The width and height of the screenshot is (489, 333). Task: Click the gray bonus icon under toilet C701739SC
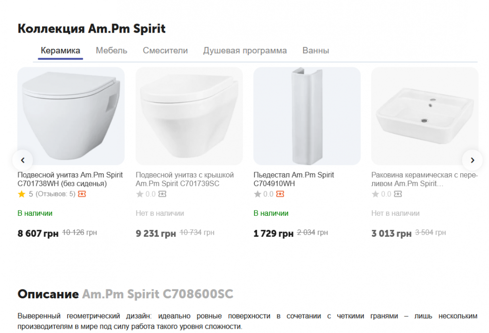coord(162,194)
